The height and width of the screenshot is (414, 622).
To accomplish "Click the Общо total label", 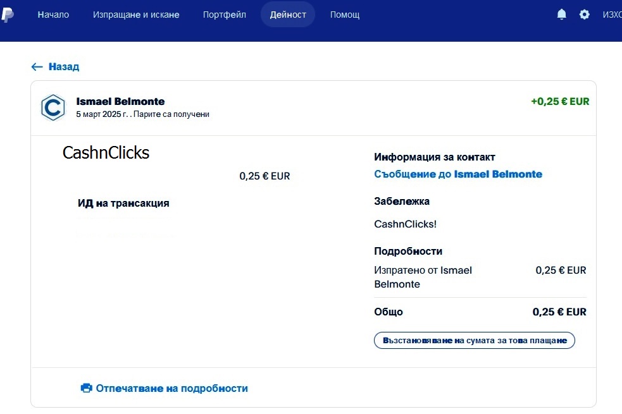I will coord(389,312).
